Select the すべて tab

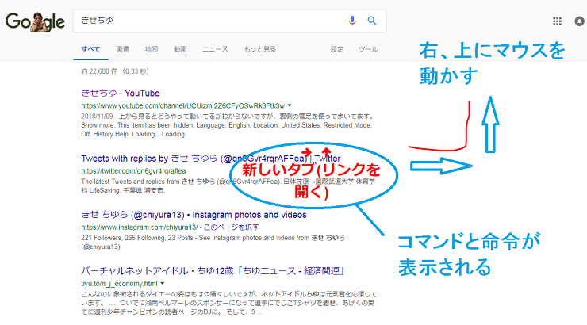click(x=90, y=49)
